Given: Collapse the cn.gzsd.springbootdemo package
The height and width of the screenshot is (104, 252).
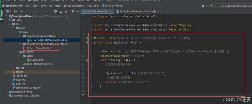Looking at the screenshot, I should [x=20, y=36].
